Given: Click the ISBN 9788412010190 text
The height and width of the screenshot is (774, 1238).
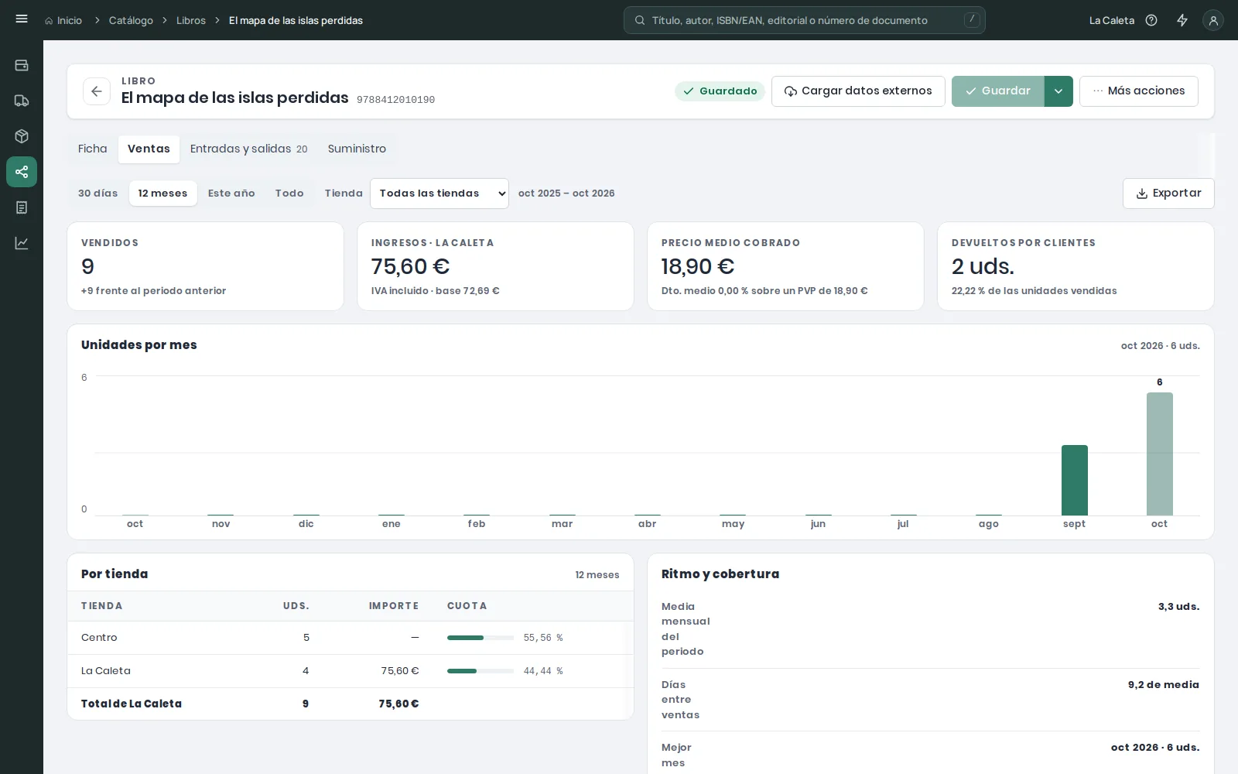Looking at the screenshot, I should point(395,100).
